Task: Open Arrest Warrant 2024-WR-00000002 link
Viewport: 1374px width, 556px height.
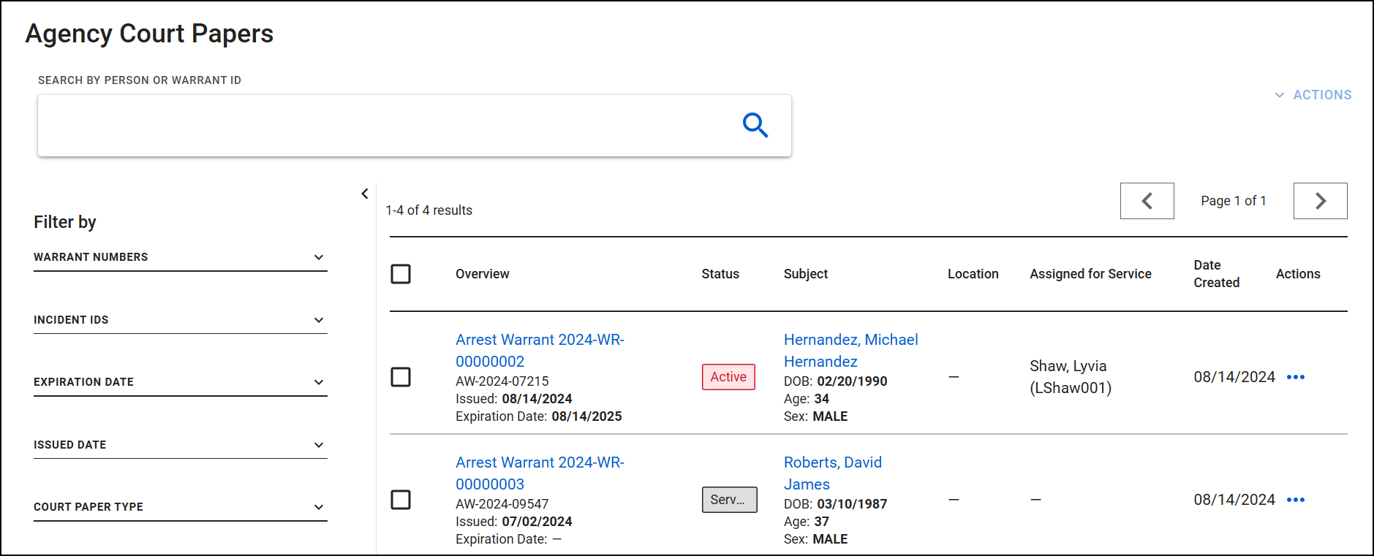Action: (539, 350)
